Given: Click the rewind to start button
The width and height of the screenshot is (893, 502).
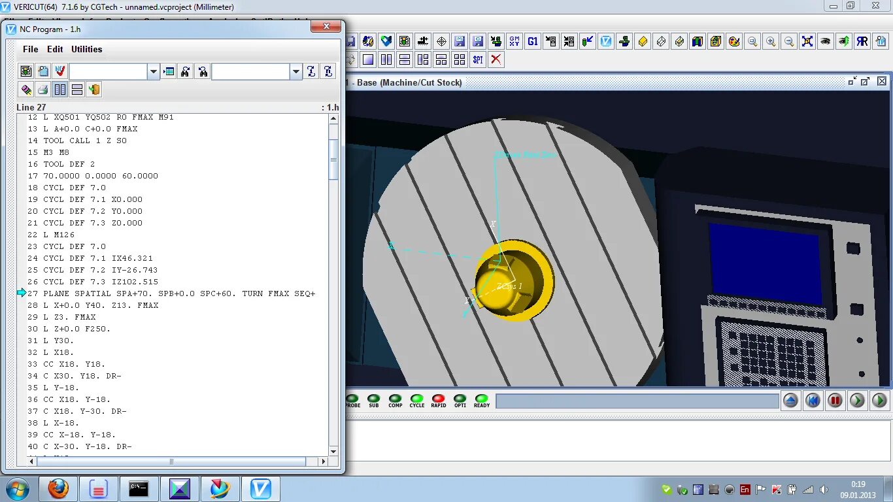Looking at the screenshot, I should [813, 401].
